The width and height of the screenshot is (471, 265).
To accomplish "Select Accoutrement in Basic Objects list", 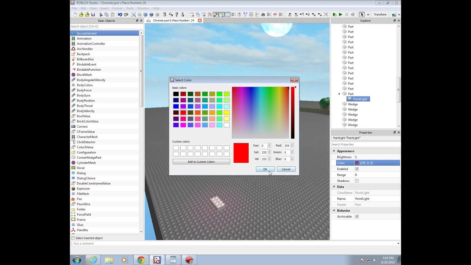I will pos(105,33).
